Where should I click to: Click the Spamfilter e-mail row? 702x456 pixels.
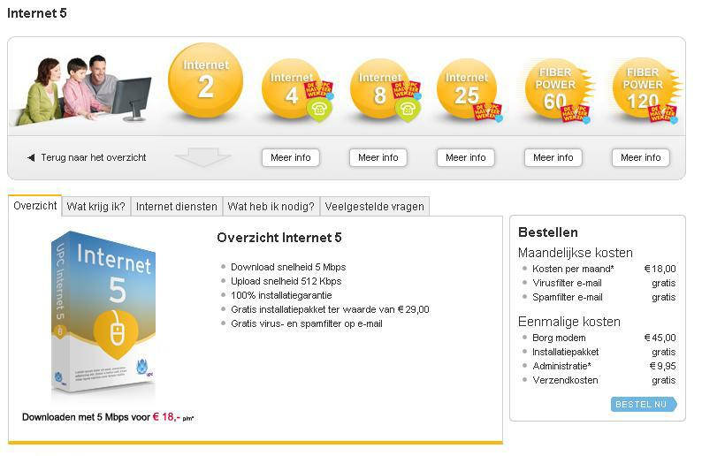tap(599, 297)
